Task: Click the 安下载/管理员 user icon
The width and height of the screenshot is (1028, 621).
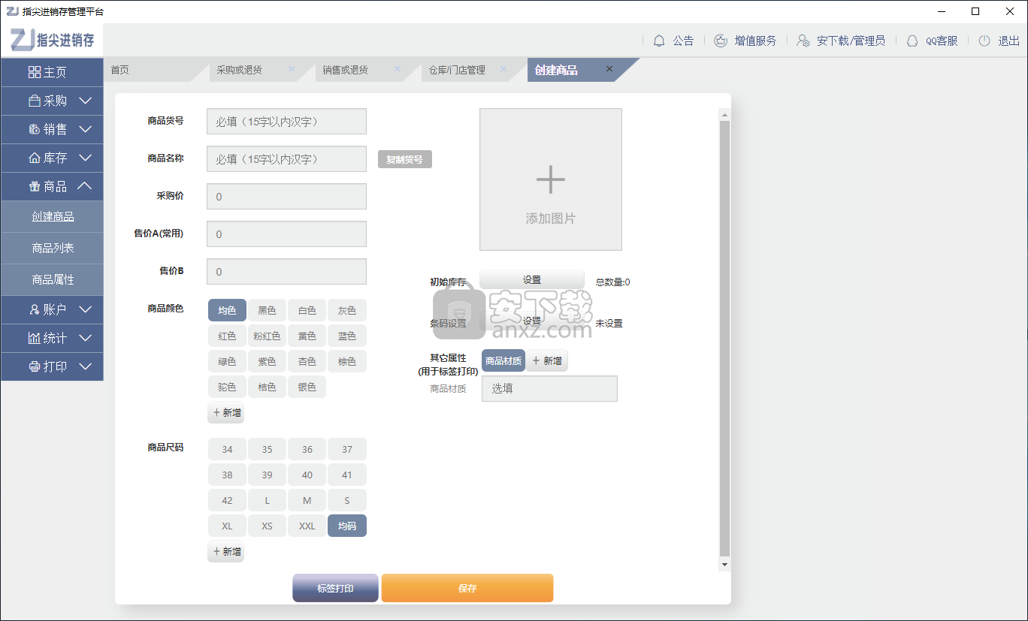Action: tap(803, 41)
